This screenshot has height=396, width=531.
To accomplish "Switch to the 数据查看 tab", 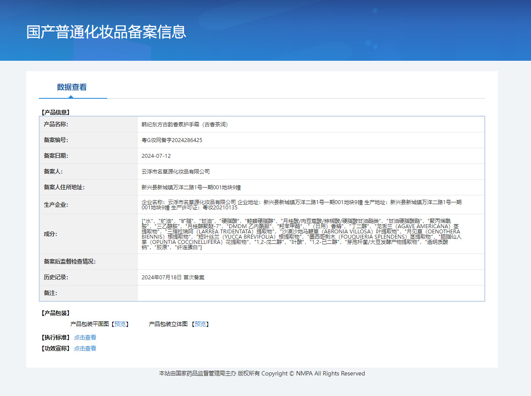I will point(72,87).
